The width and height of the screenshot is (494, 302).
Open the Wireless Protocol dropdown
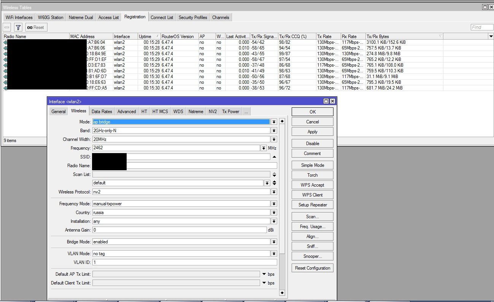274,192
